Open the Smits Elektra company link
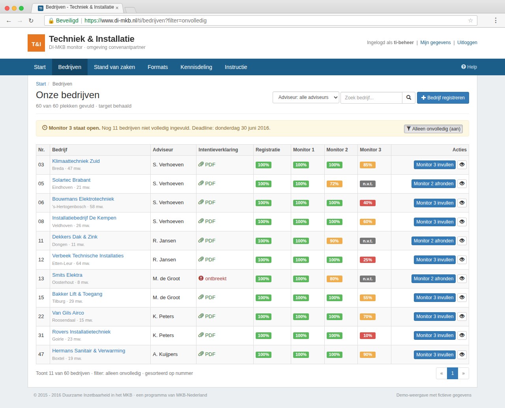This screenshot has width=505, height=408. pyautogui.click(x=67, y=275)
